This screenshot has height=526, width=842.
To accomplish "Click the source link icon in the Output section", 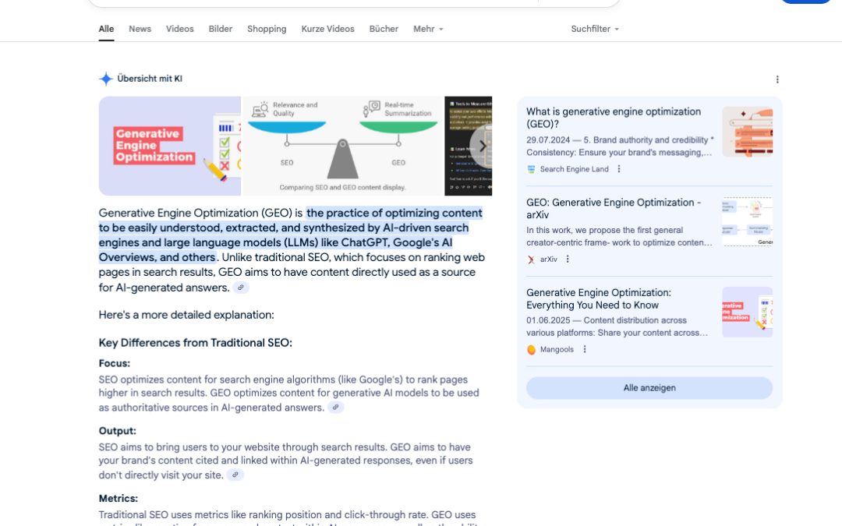I will pos(235,475).
